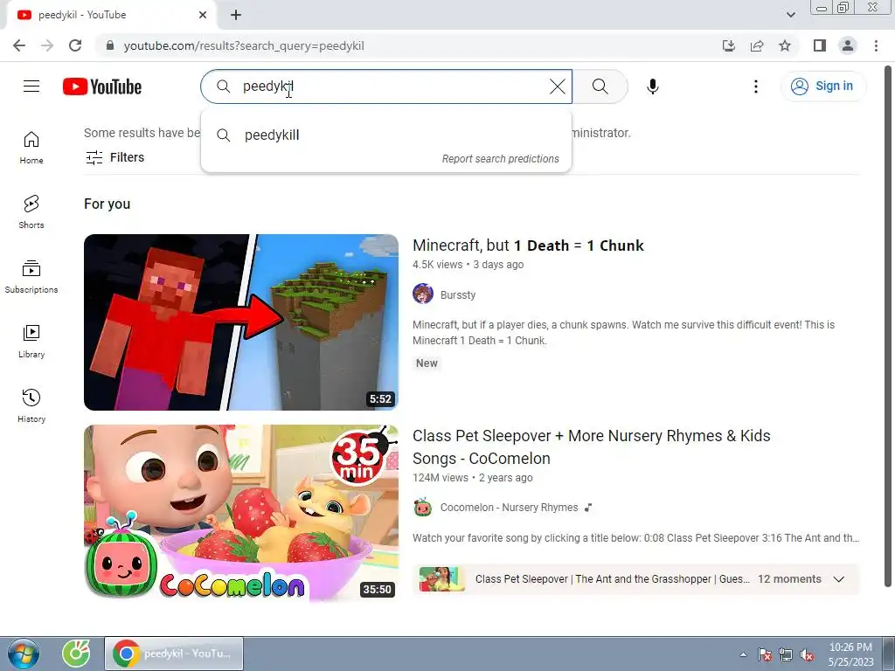This screenshot has height=671, width=895.
Task: Start voice search with microphone icon
Action: (x=652, y=86)
